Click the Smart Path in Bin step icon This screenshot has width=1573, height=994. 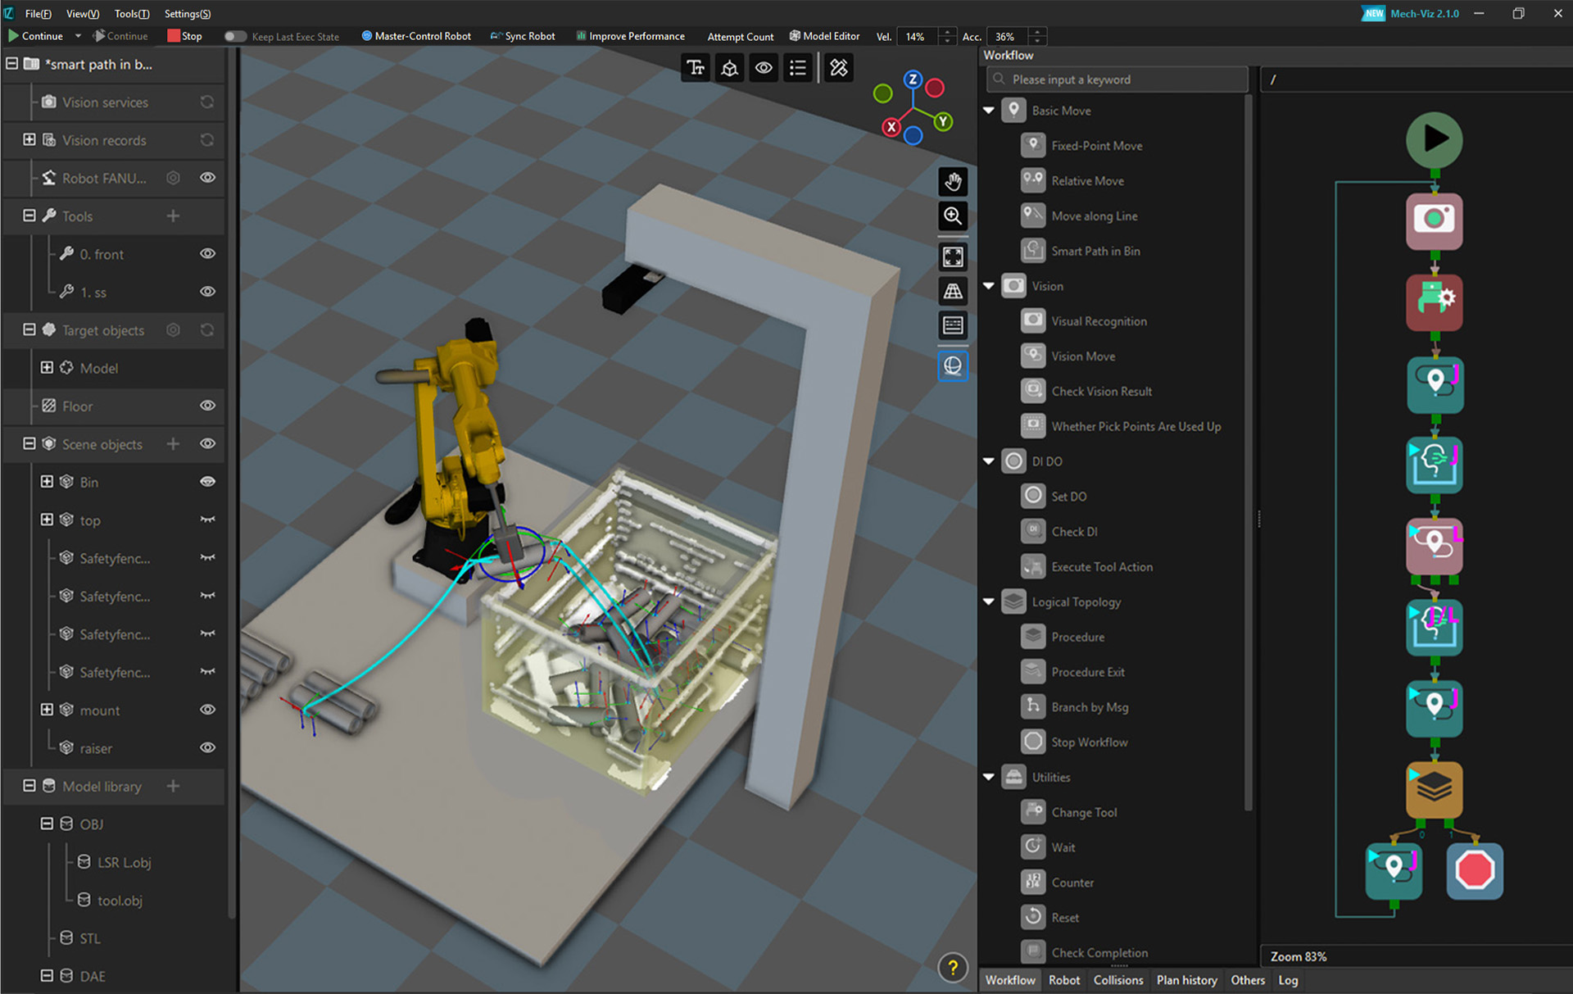coord(1033,251)
